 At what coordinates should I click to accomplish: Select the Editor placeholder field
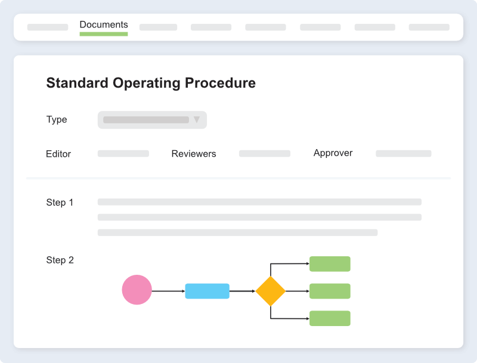pos(123,153)
